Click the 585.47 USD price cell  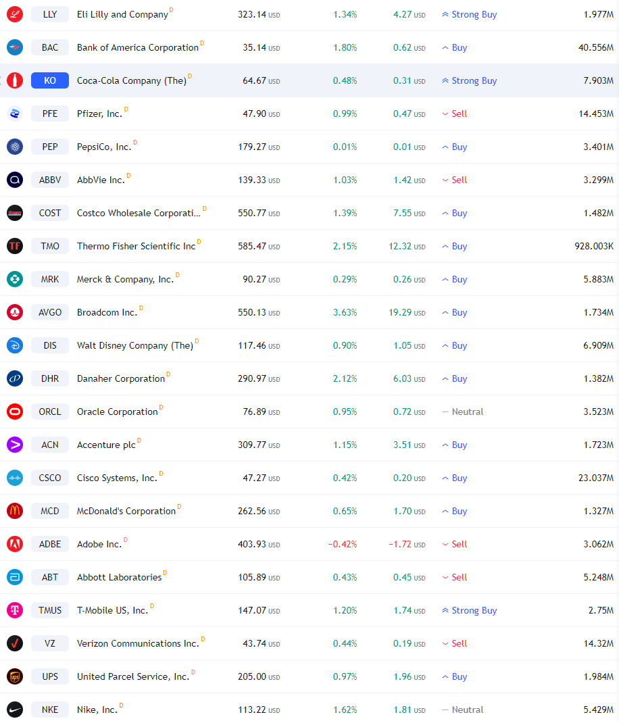[259, 247]
